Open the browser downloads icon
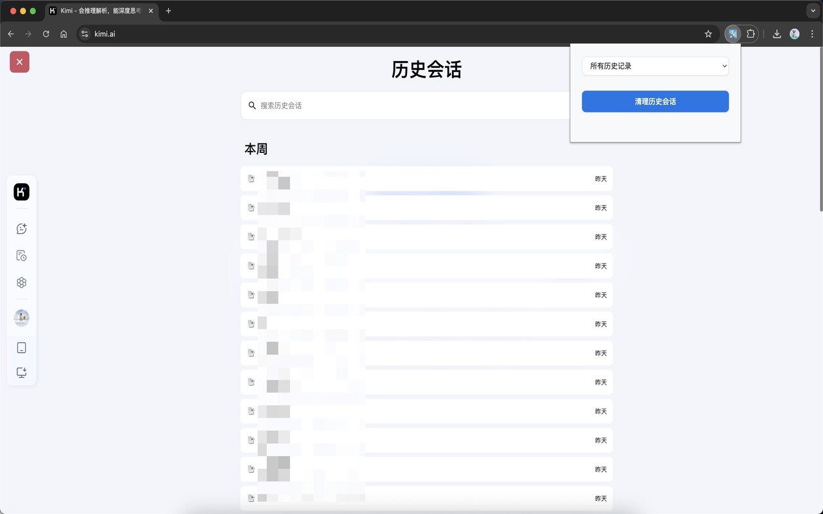This screenshot has width=823, height=514. coord(777,34)
